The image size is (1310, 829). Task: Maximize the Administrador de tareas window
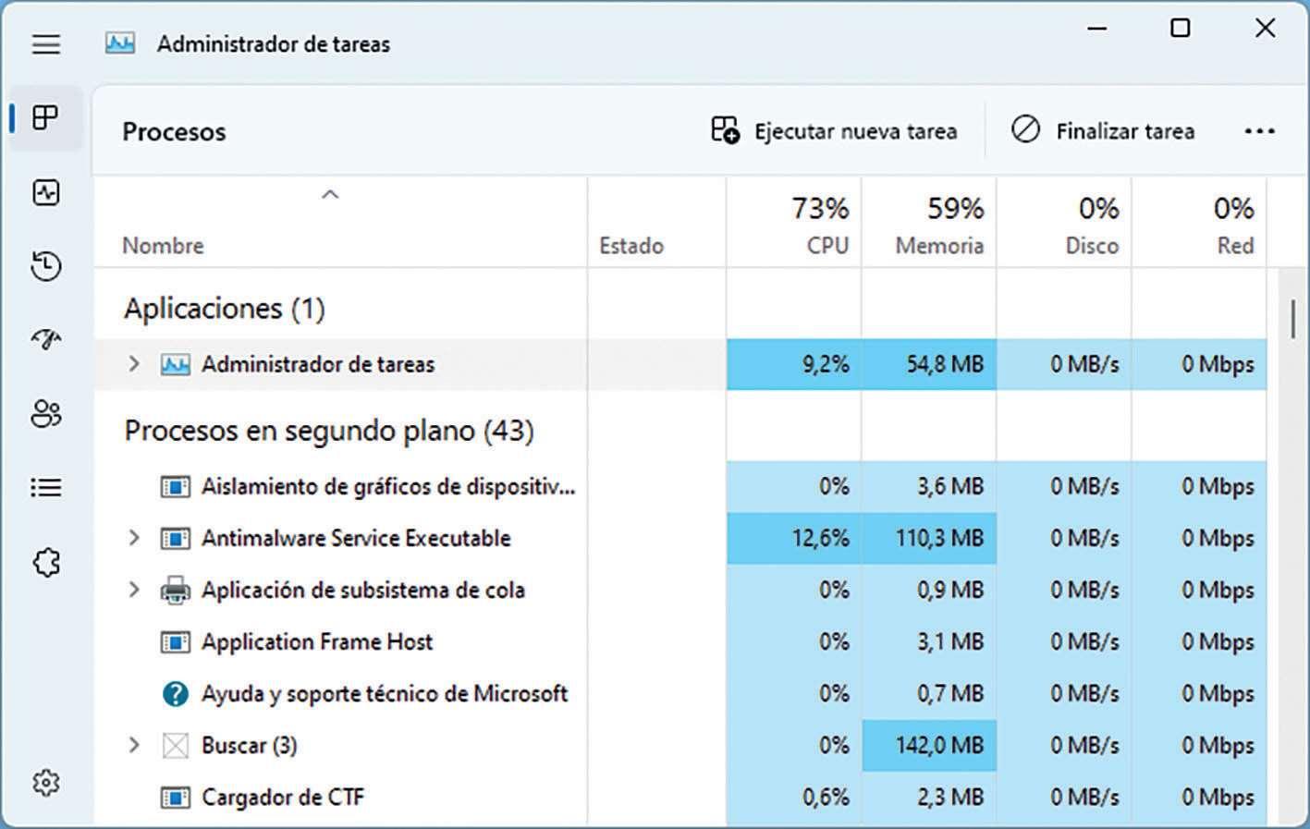tap(1181, 29)
